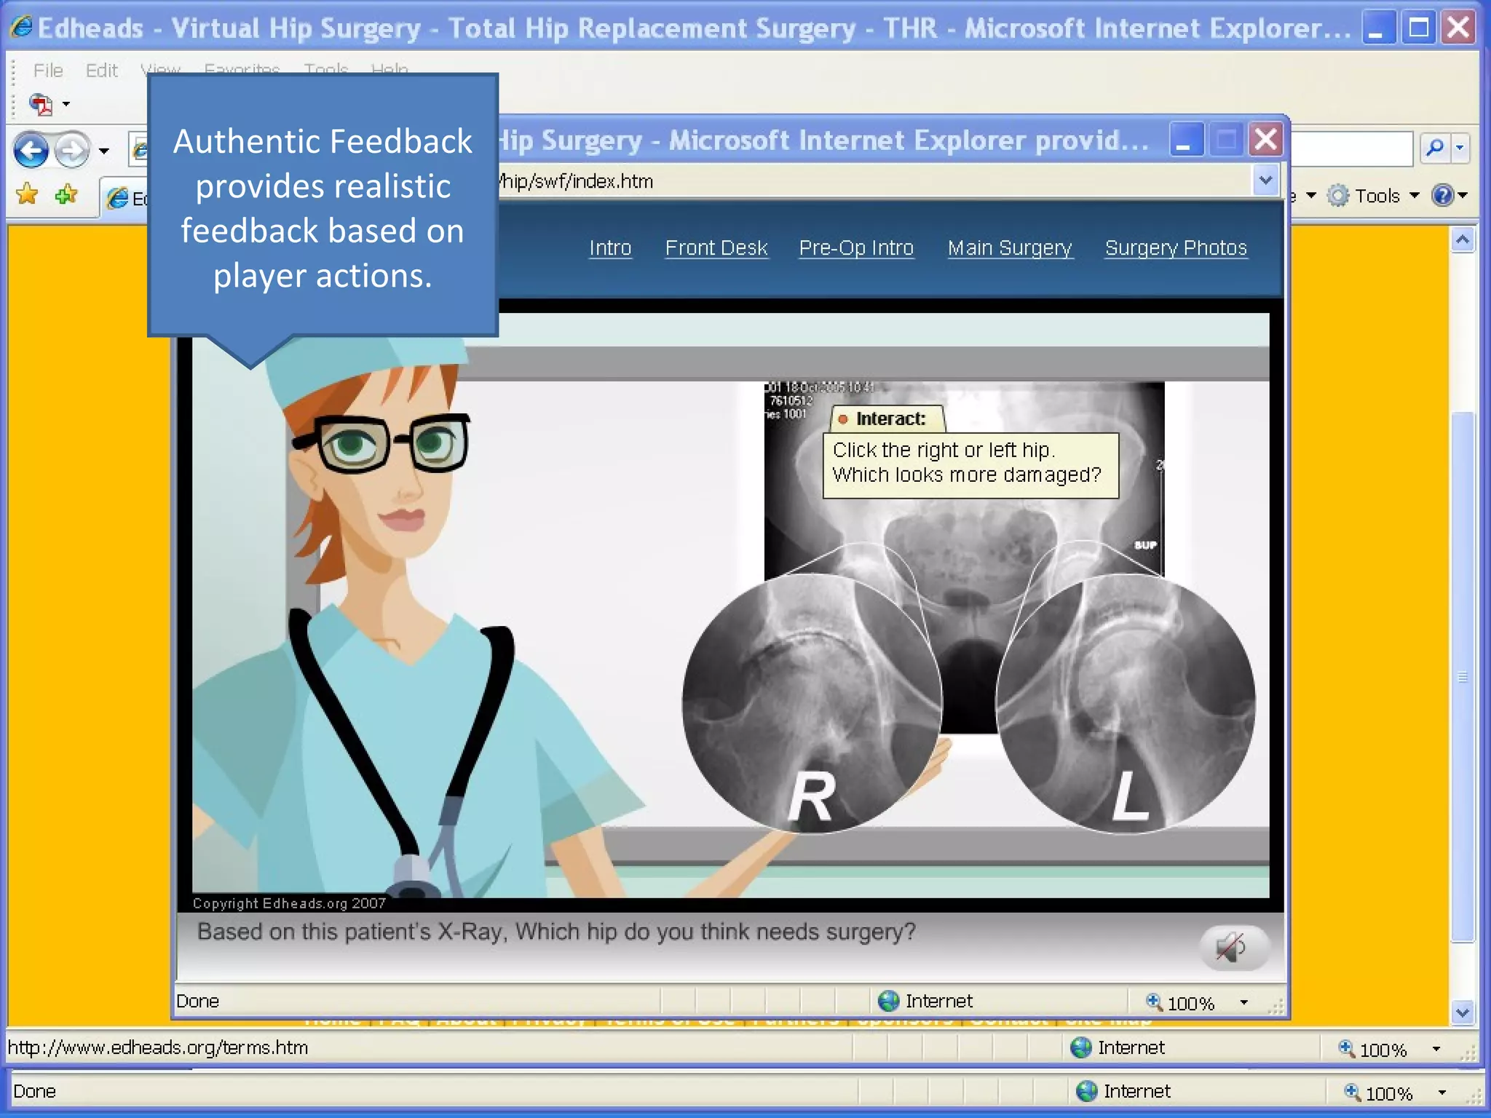Image resolution: width=1491 pixels, height=1118 pixels.
Task: Click the PDF converter toolbar icon
Action: tap(41, 104)
